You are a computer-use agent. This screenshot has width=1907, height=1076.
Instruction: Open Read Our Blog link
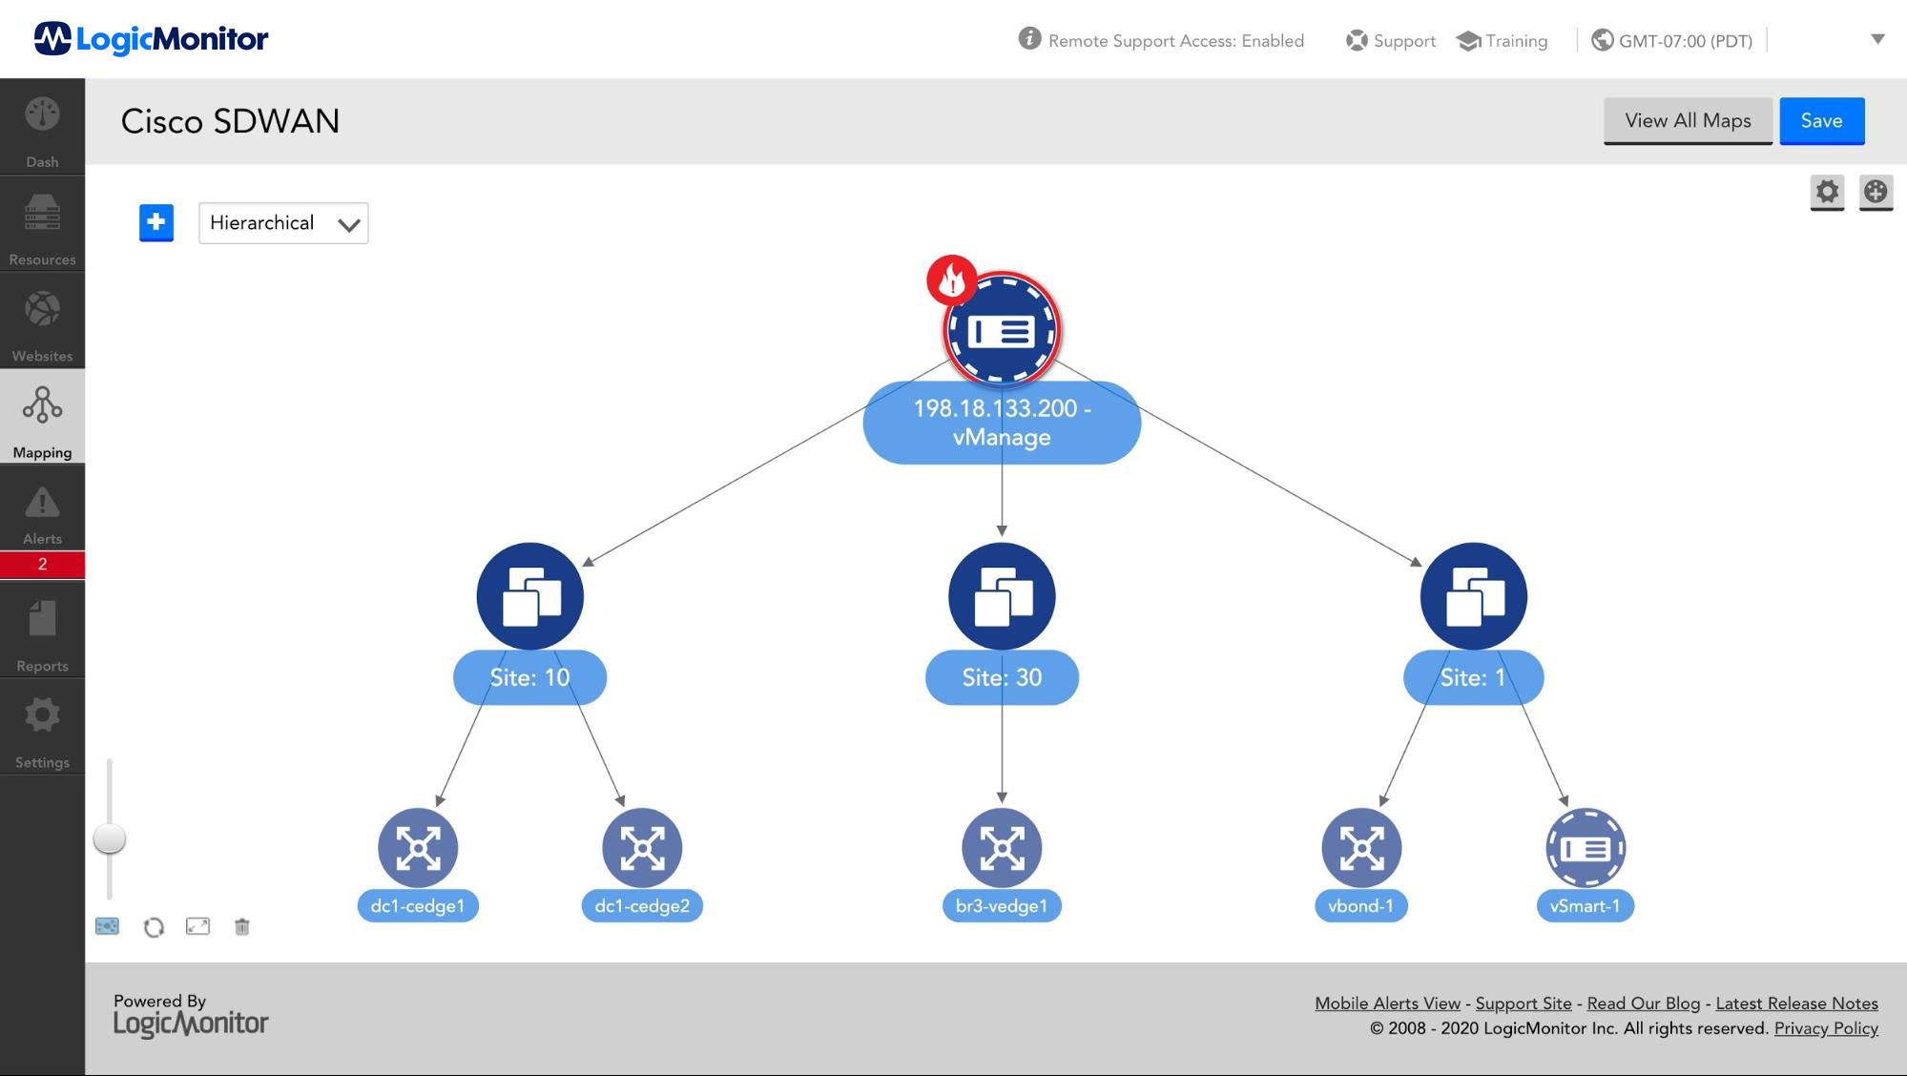1644,1004
